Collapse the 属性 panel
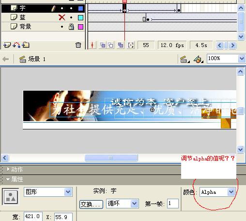The image size is (246, 221). [8, 179]
